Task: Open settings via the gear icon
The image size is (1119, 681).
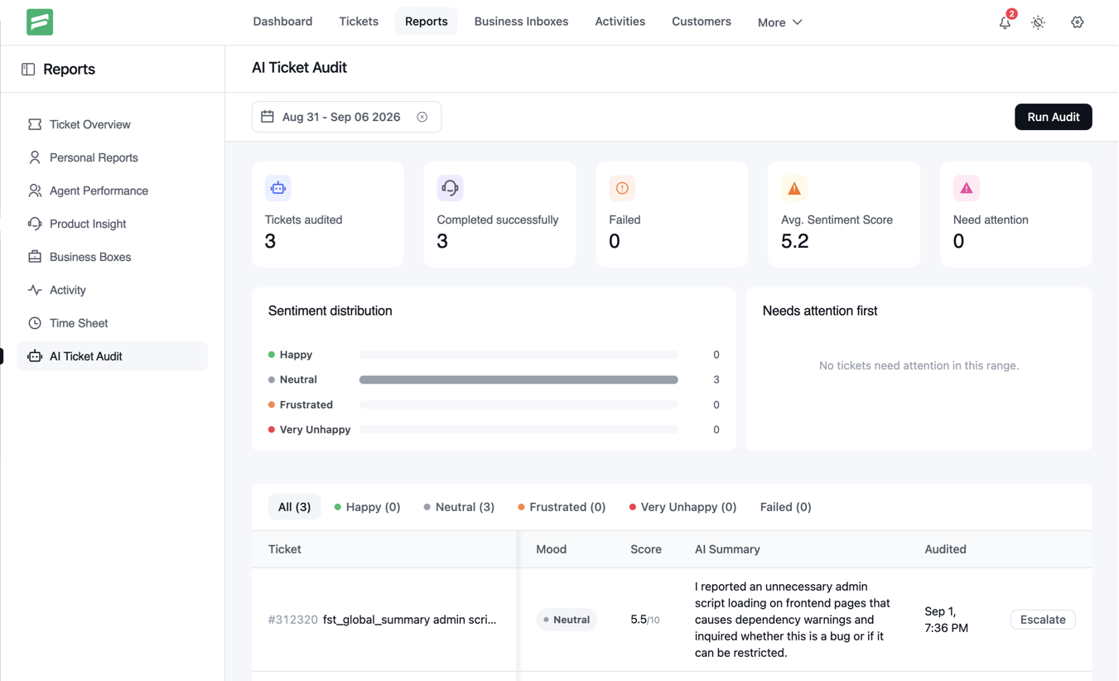Action: [x=1077, y=22]
